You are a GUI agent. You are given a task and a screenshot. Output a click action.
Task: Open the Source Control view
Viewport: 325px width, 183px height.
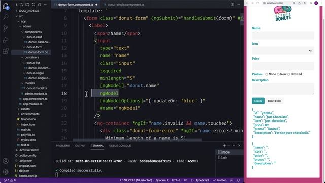coord(6,28)
